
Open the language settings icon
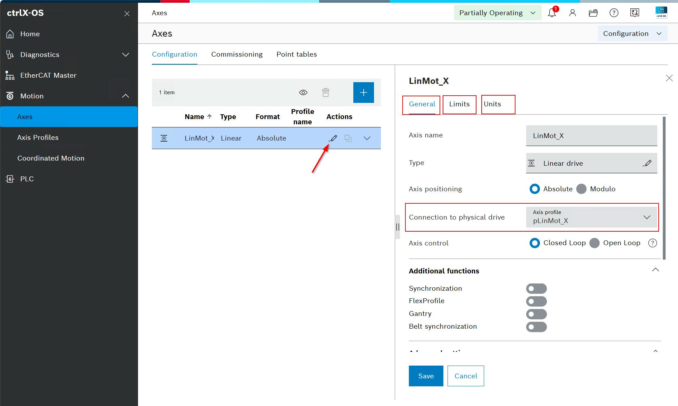(635, 13)
